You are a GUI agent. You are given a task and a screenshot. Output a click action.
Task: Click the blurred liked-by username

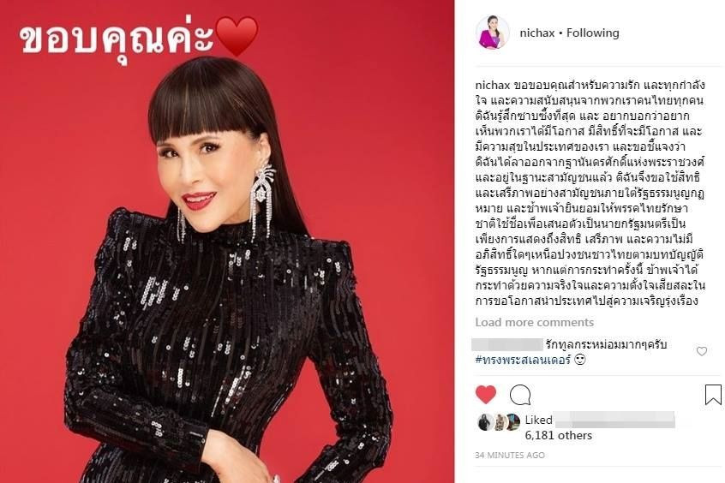[614, 420]
